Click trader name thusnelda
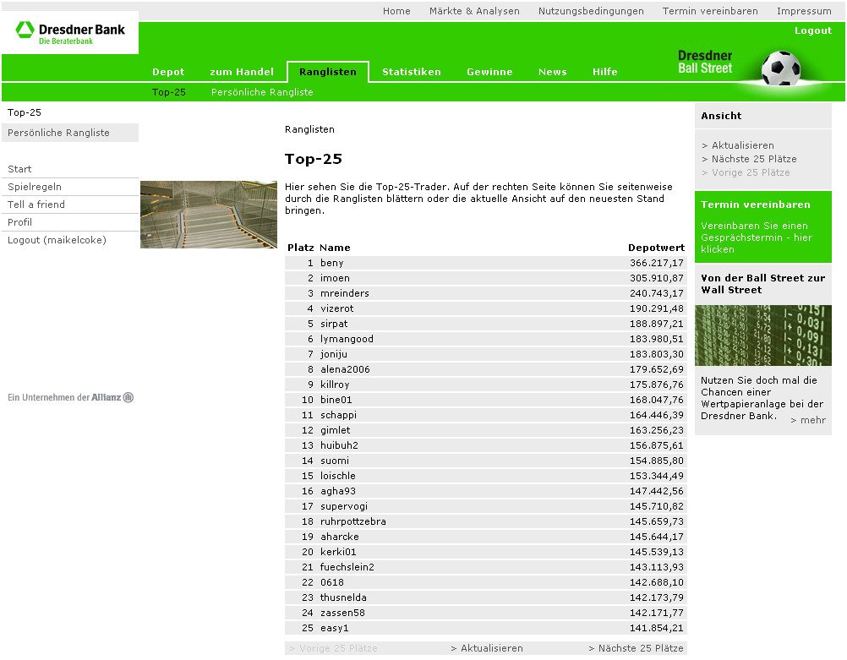 point(343,597)
